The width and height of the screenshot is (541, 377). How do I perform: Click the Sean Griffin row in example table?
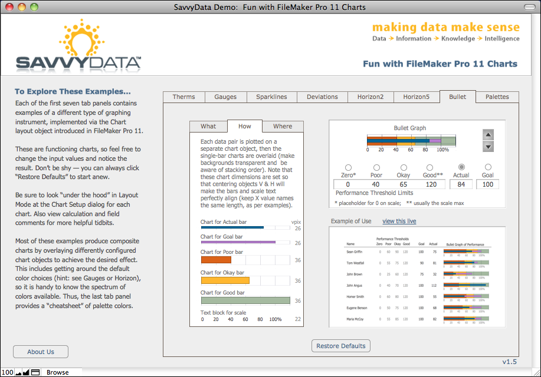(418, 252)
